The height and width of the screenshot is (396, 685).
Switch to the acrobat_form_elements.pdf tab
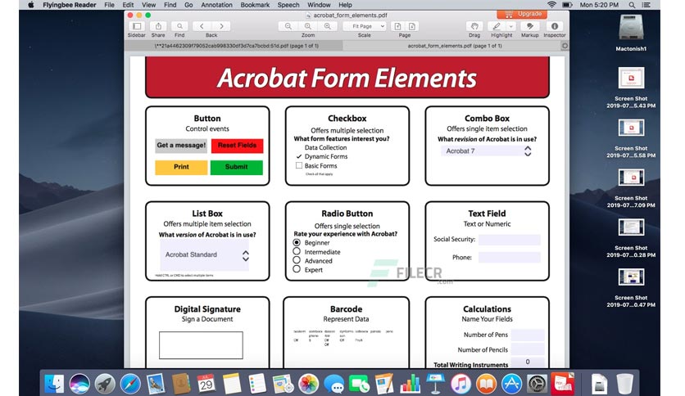pos(452,46)
